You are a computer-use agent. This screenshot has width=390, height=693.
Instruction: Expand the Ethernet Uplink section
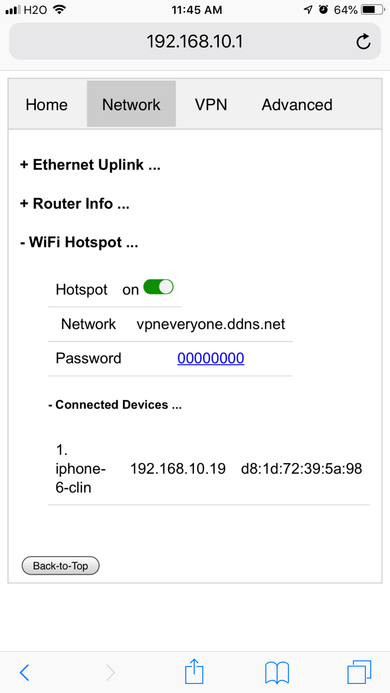coord(90,165)
